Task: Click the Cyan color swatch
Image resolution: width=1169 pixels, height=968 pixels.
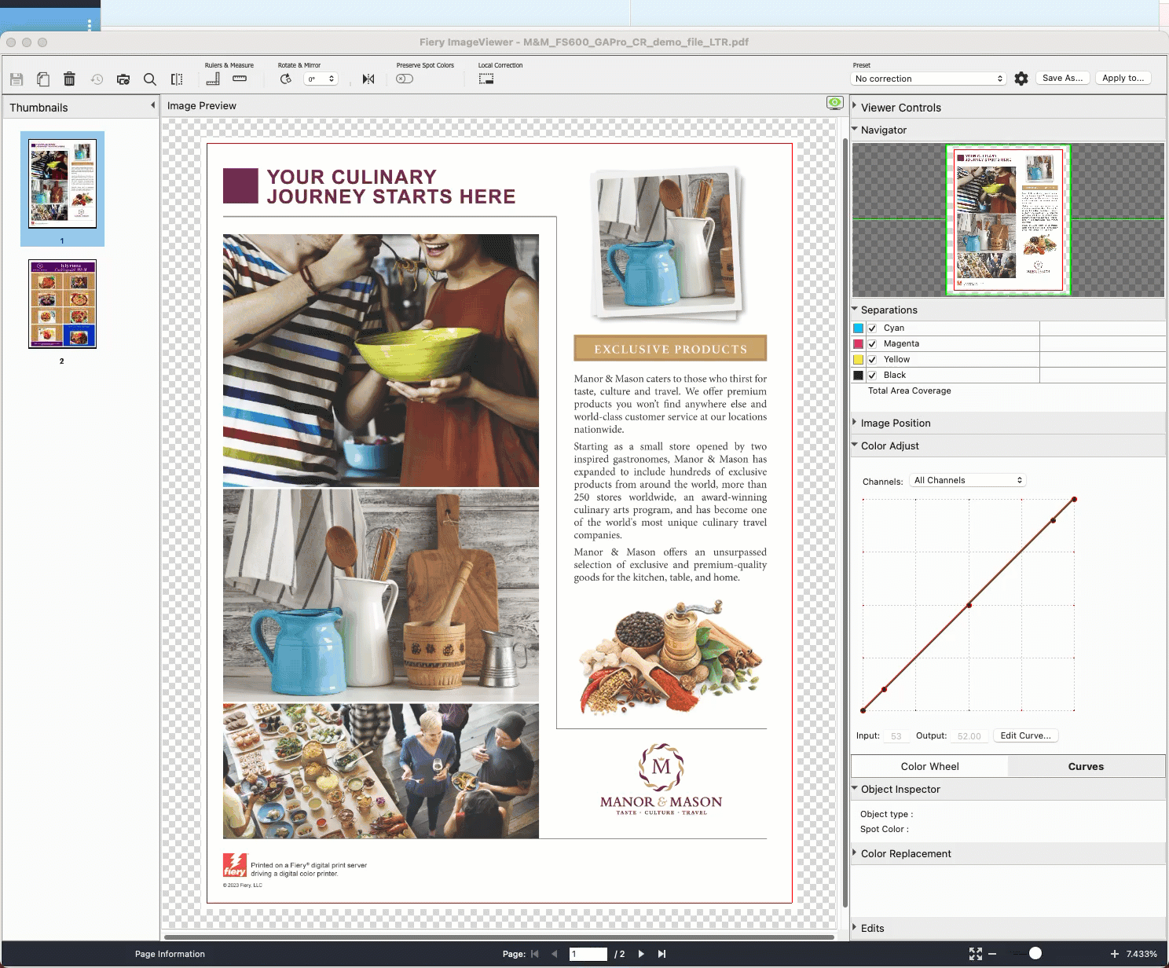Action: pos(859,328)
